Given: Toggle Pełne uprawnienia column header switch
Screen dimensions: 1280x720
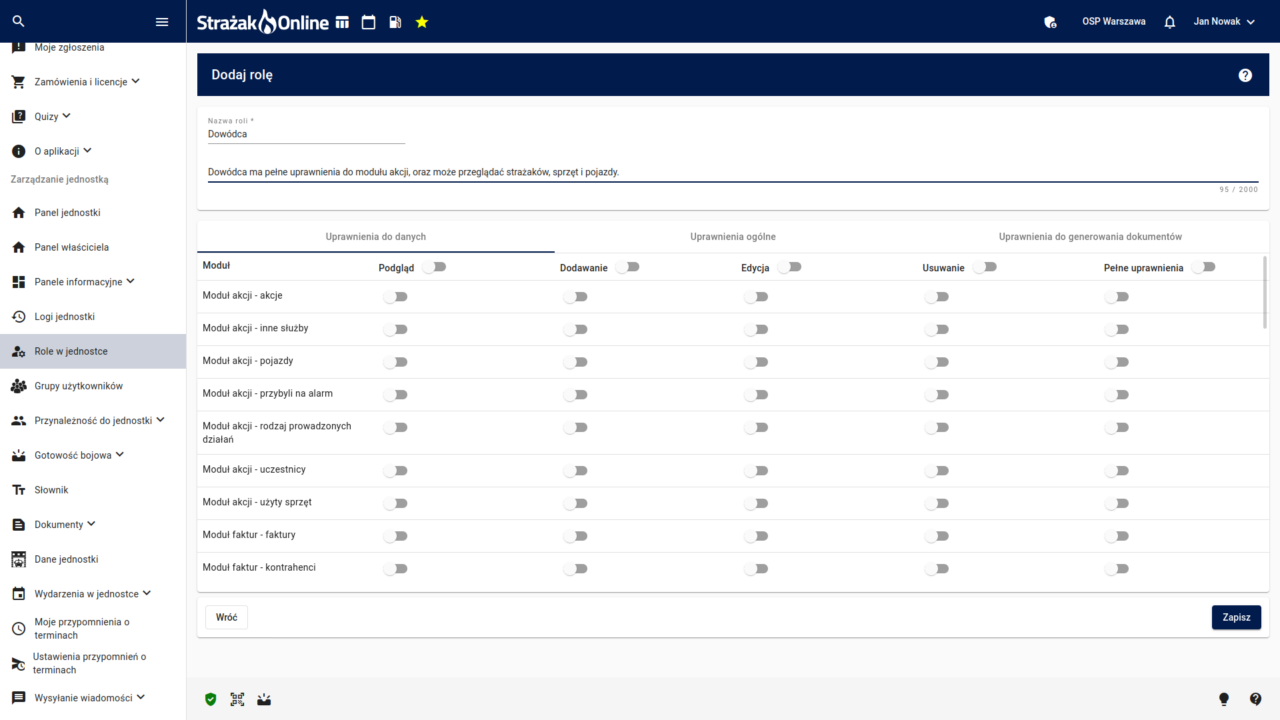Looking at the screenshot, I should pyautogui.click(x=1204, y=267).
